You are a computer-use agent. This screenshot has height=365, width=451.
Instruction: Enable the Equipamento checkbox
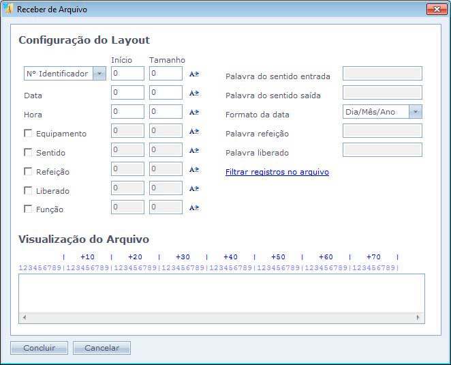pyautogui.click(x=28, y=133)
